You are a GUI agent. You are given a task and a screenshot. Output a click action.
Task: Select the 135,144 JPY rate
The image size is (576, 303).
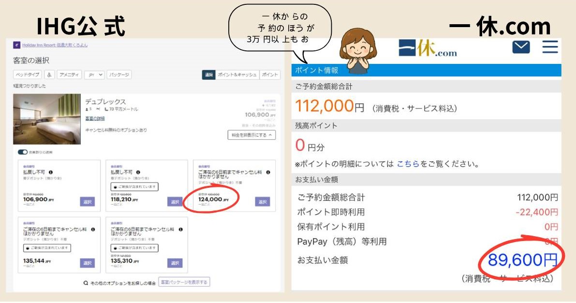[87, 263]
